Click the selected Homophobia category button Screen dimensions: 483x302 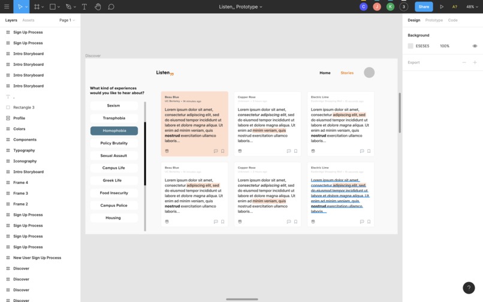point(114,131)
